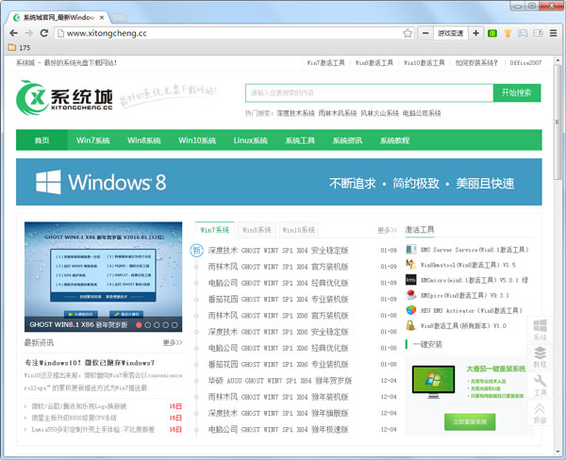Open the Win8激活工具 top link
Image resolution: width=566 pixels, height=460 pixels.
pos(375,63)
